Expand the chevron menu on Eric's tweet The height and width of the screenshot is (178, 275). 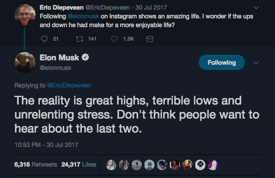256,8
